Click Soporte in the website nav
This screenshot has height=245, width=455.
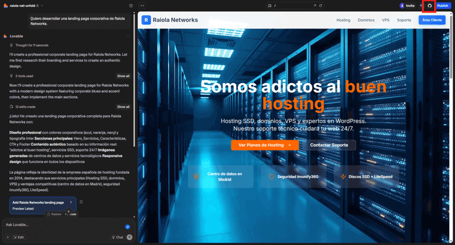pyautogui.click(x=404, y=20)
